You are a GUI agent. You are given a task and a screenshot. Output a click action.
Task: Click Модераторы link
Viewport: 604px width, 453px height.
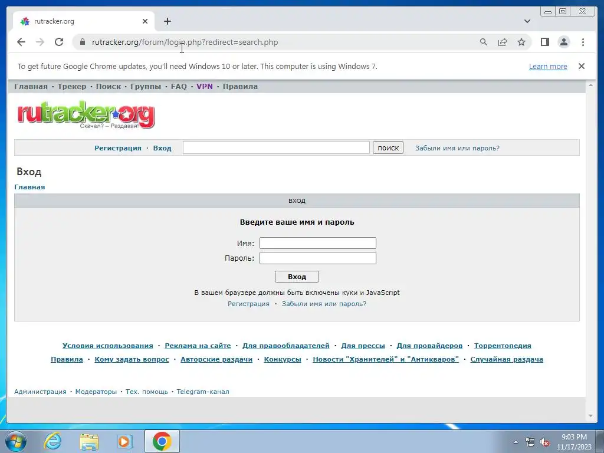[96, 392]
